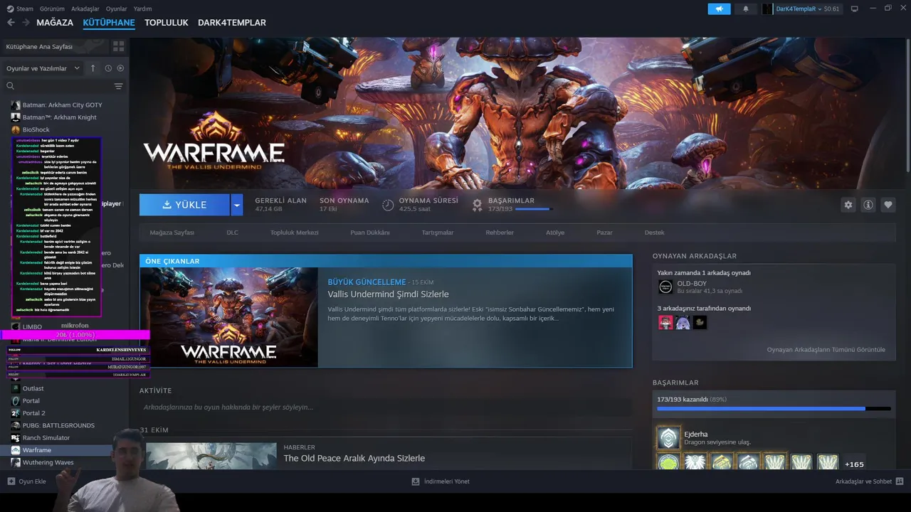The height and width of the screenshot is (512, 911).
Task: Click the Ejderha achievement icon
Action: click(x=668, y=437)
